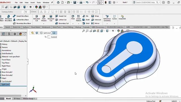181x102 pixels.
Task: Open the Century Gothic font dropdown
Action: (23, 12)
